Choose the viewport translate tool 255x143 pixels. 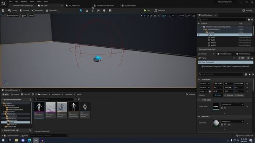point(145,15)
